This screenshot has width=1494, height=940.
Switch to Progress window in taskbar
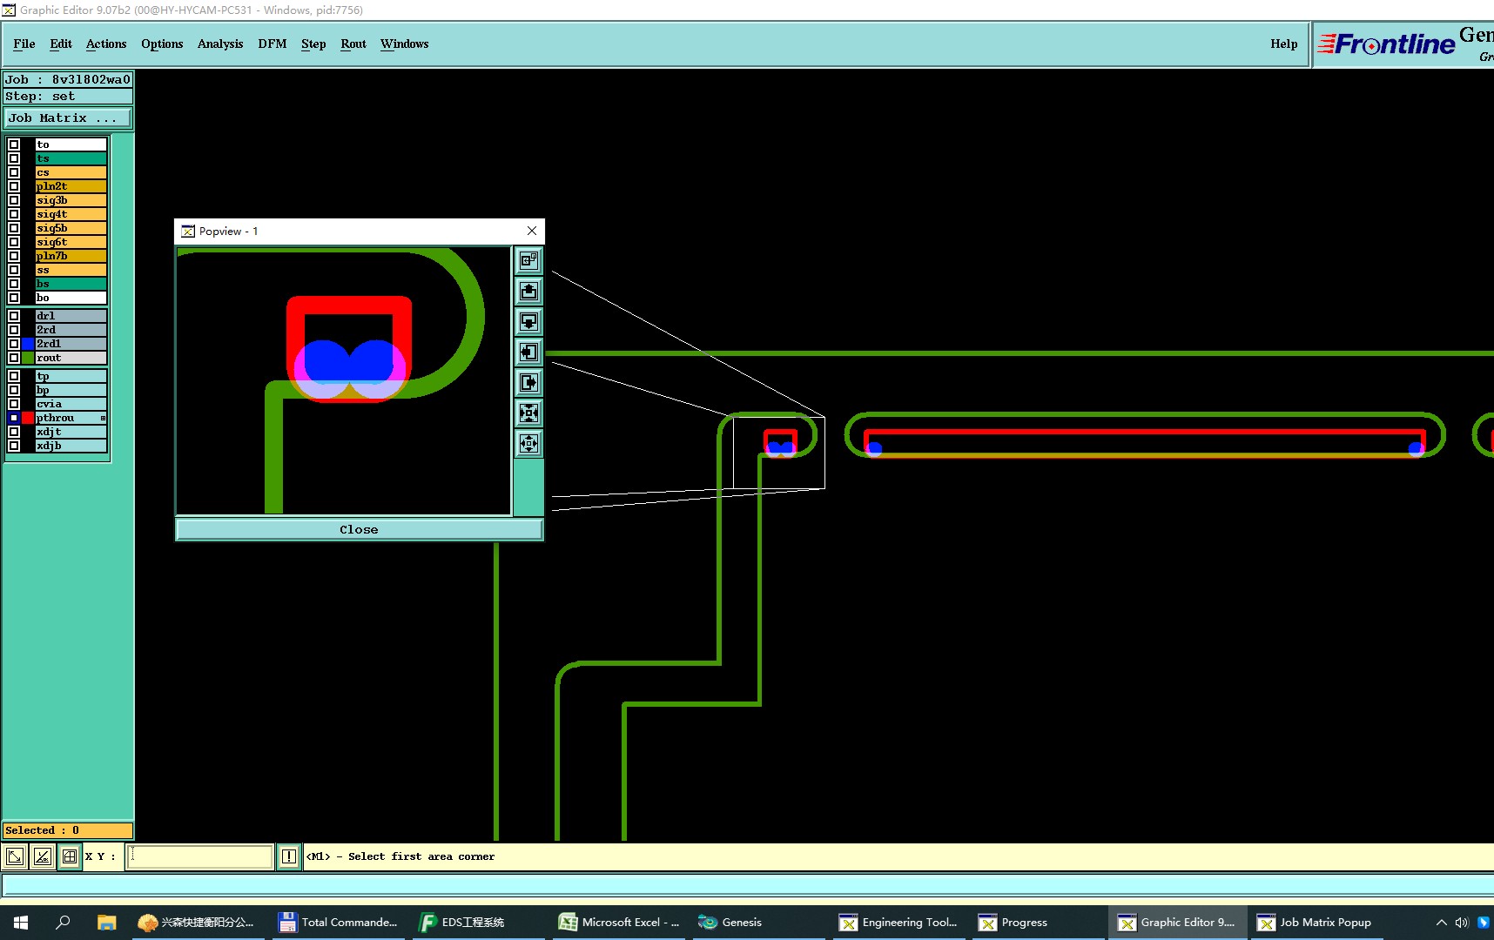coord(1038,923)
